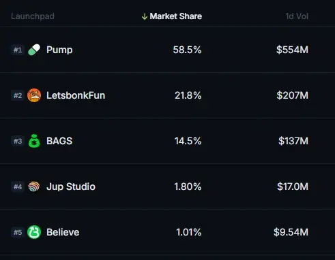Click the Believe green logo icon
Screen dimensions: 335x260
pos(34,232)
